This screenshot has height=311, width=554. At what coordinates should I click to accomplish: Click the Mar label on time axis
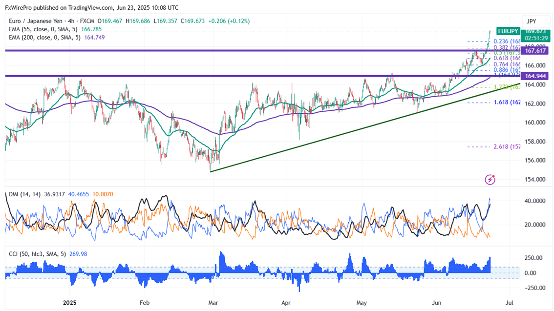213,303
